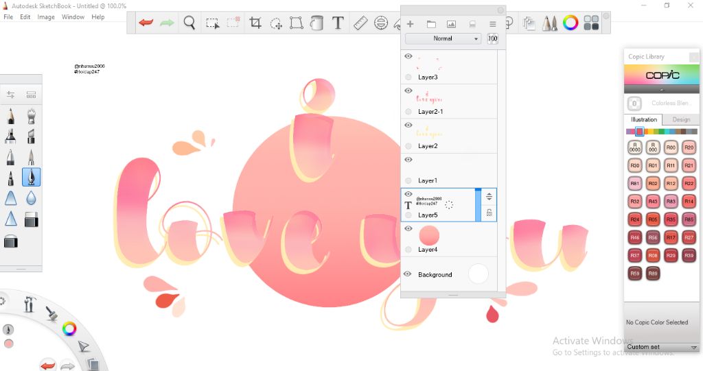Viewport: 703px width, 371px height.
Task: Toggle the lock icon on Layer5
Action: 489,213
